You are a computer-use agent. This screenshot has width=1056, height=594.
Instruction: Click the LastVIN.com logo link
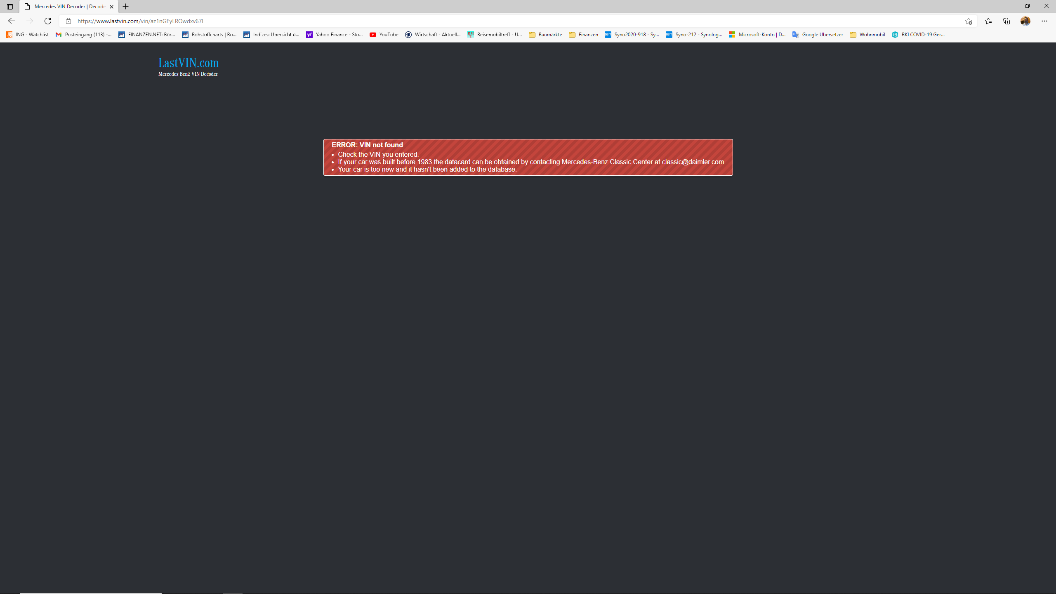[x=189, y=63]
